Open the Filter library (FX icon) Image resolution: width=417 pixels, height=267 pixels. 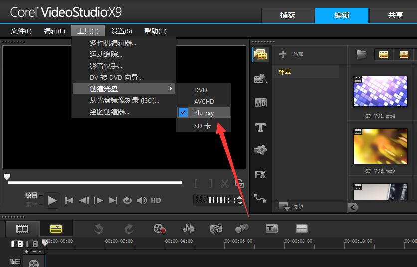(260, 174)
